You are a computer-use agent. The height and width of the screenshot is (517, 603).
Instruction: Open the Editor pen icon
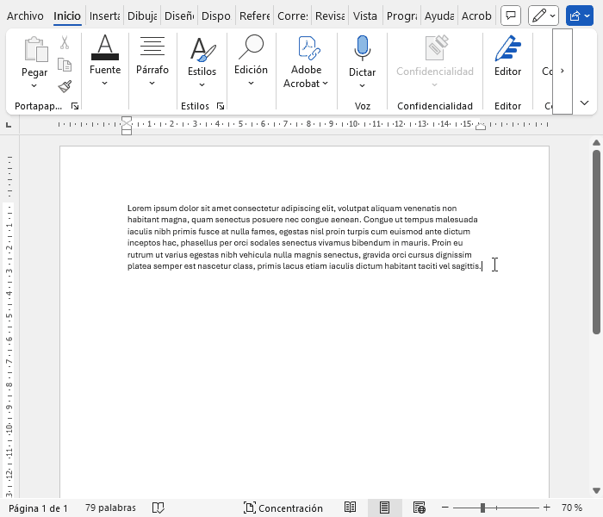(x=507, y=48)
